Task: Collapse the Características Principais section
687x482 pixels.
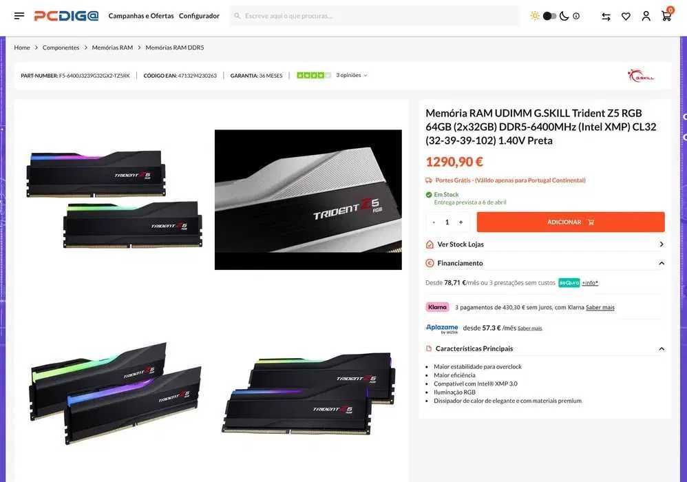Action: pyautogui.click(x=662, y=349)
